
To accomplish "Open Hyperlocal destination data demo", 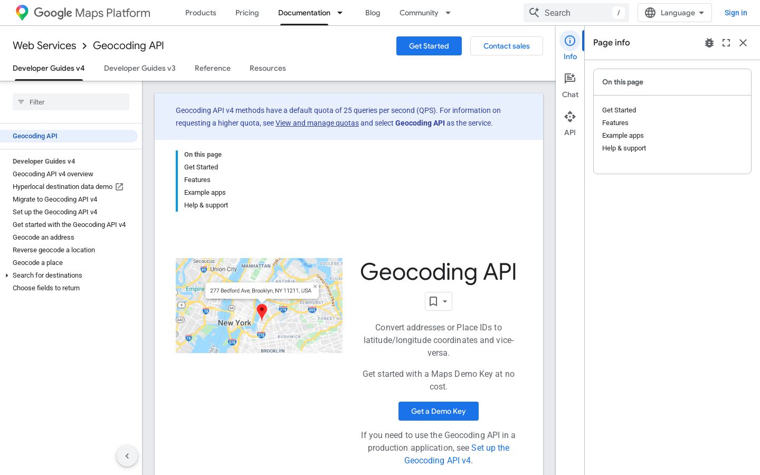I will tap(62, 187).
